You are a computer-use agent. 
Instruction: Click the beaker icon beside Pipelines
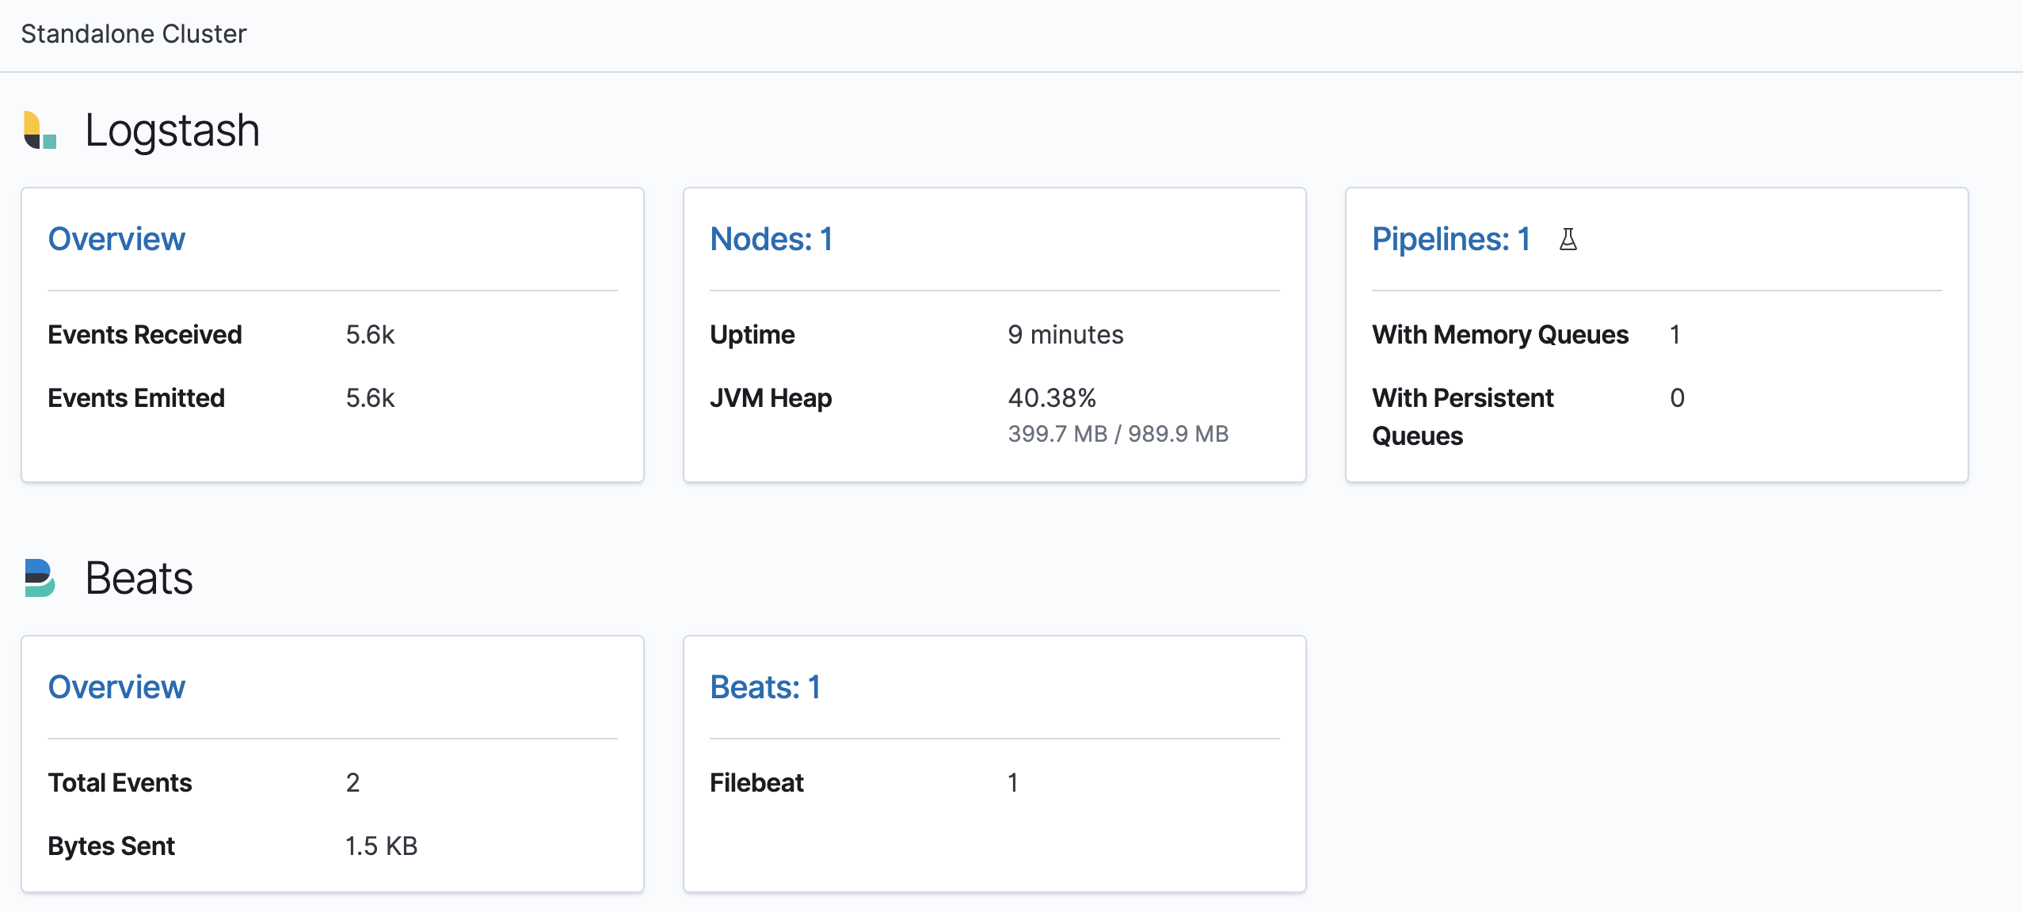[1568, 239]
